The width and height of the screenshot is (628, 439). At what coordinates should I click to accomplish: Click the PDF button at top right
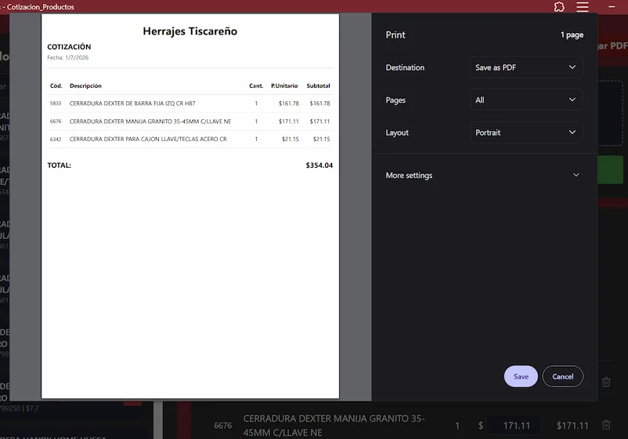coord(613,46)
